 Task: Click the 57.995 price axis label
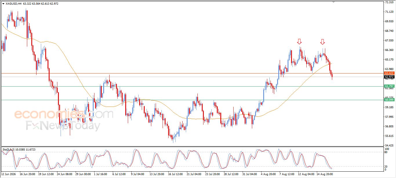coord(389,117)
